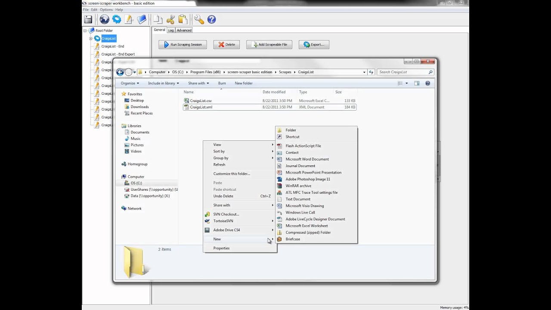Choose Text Document from New submenu
Viewport: 551px width, 310px height.
[316, 199]
